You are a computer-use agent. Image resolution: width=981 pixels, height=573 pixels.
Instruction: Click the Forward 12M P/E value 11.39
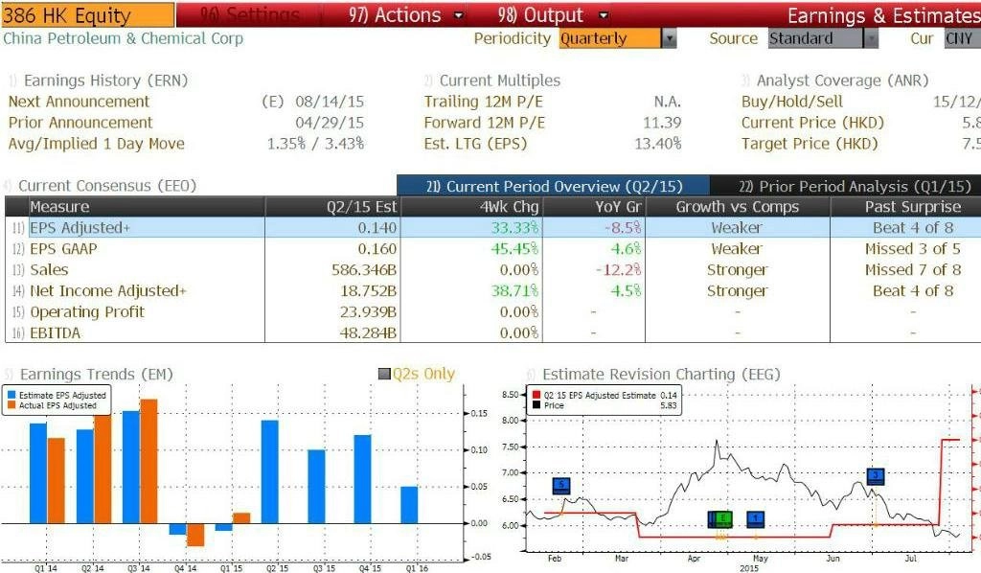click(663, 123)
